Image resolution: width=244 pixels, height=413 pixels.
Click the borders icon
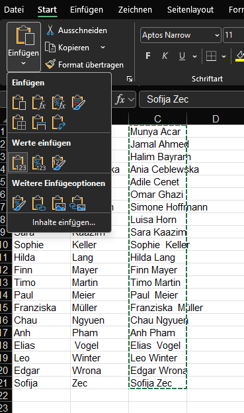[211, 56]
